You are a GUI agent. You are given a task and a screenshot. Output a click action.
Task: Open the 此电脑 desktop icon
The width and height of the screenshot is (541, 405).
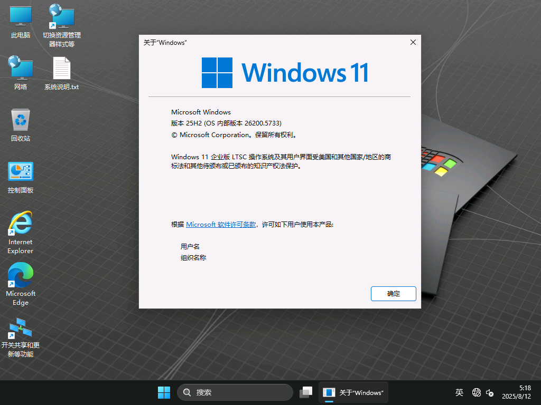pos(21,22)
